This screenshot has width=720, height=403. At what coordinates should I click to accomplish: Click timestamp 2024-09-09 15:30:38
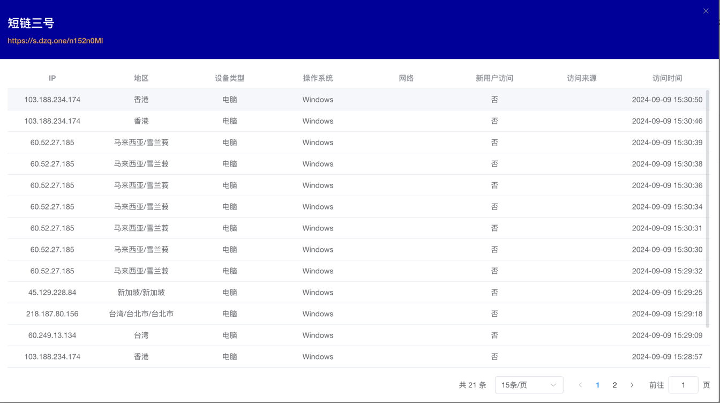click(x=667, y=164)
